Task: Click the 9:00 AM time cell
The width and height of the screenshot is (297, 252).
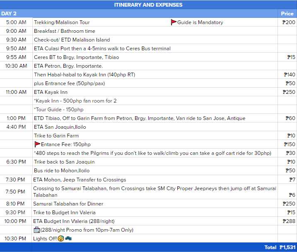Action: (16, 31)
